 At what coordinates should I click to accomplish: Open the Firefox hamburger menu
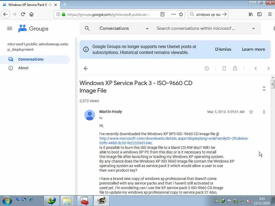pos(270,14)
